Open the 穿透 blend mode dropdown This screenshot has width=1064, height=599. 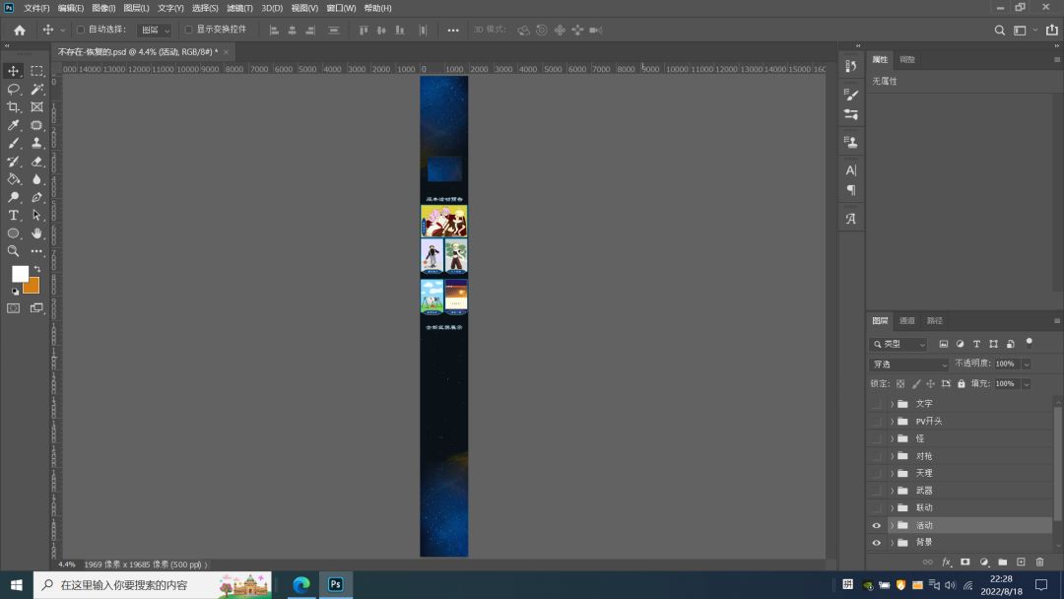(x=908, y=364)
